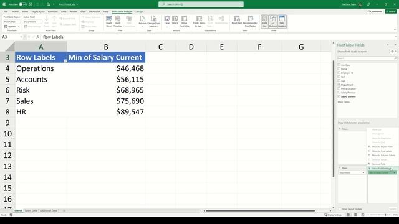This screenshot has width=399, height=224.
Task: Switch to the Additional Data sheet
Action: pyautogui.click(x=49, y=210)
